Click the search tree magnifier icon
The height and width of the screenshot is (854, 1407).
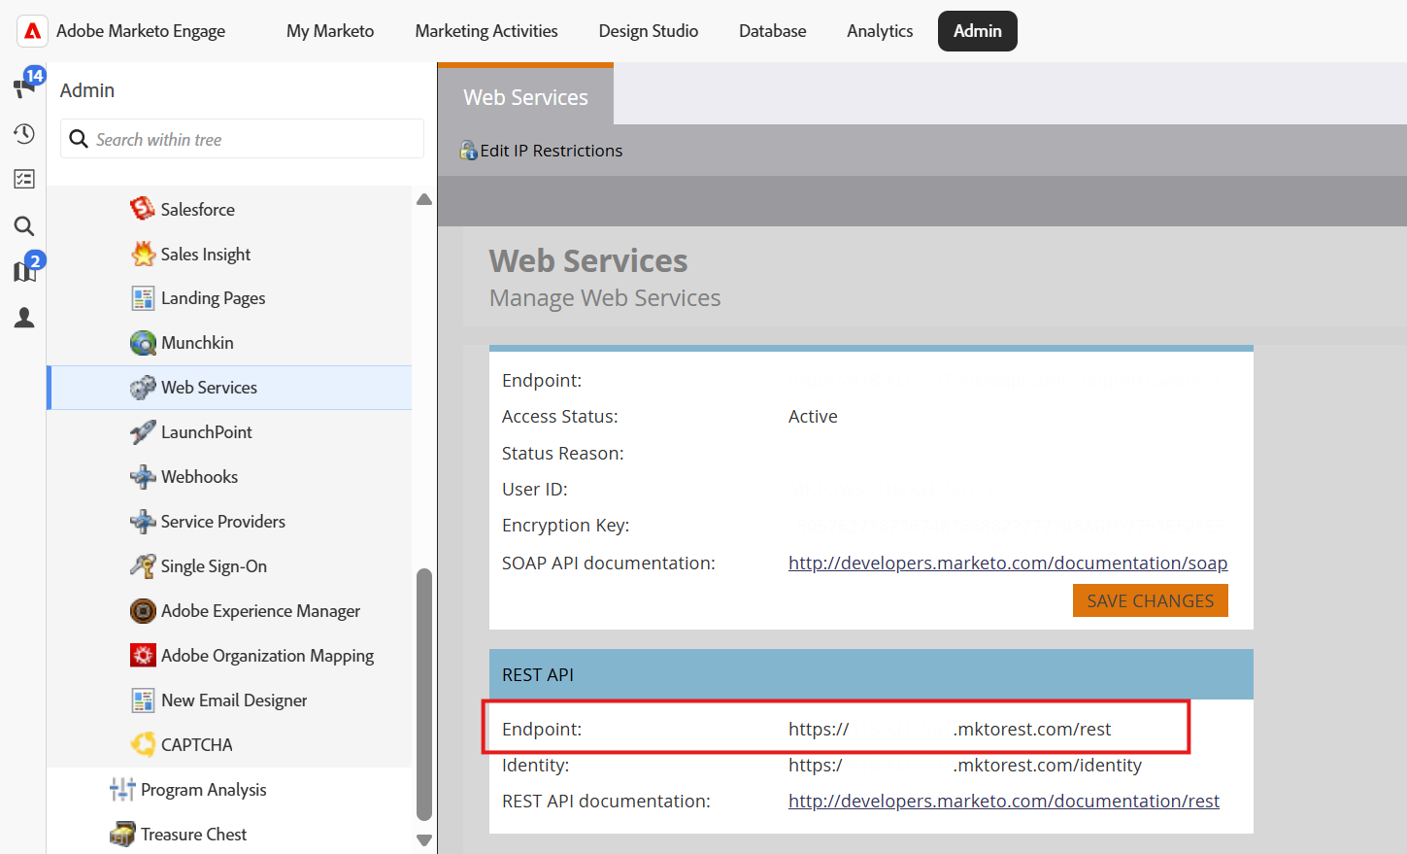tap(79, 139)
